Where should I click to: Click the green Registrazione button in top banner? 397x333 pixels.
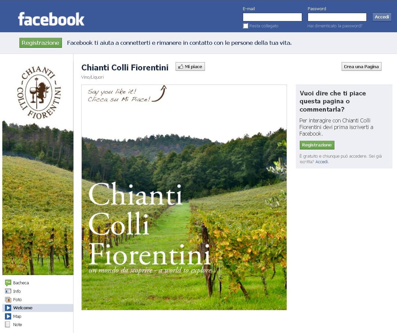tap(41, 43)
